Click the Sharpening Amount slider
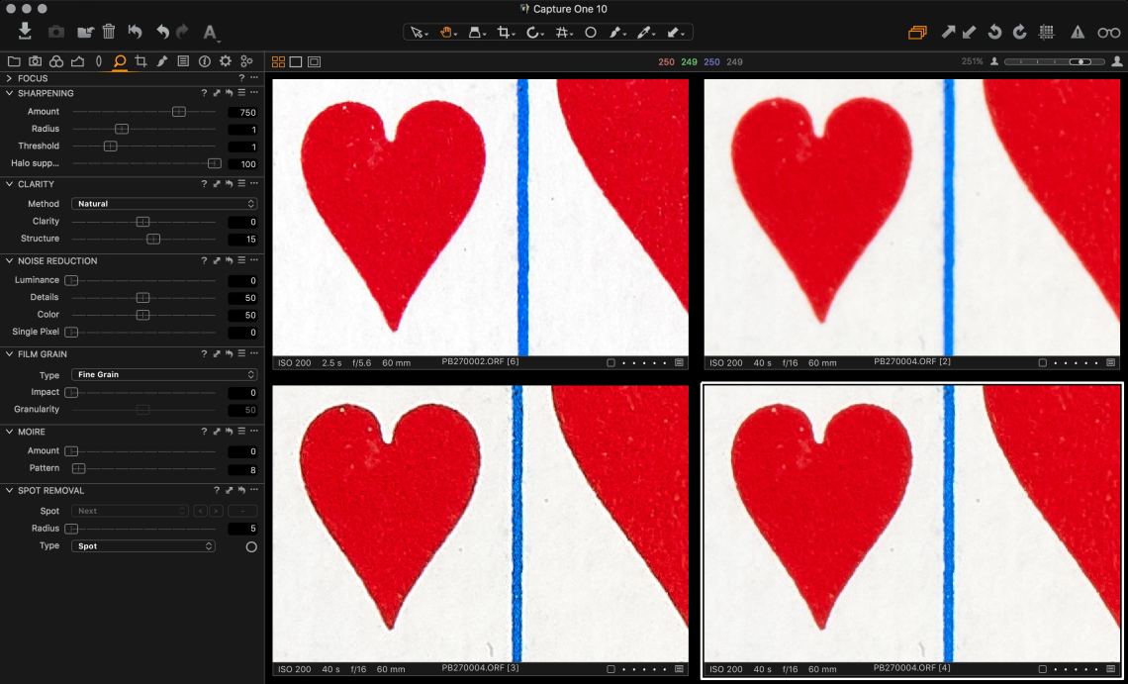This screenshot has height=684, width=1128. pos(178,112)
